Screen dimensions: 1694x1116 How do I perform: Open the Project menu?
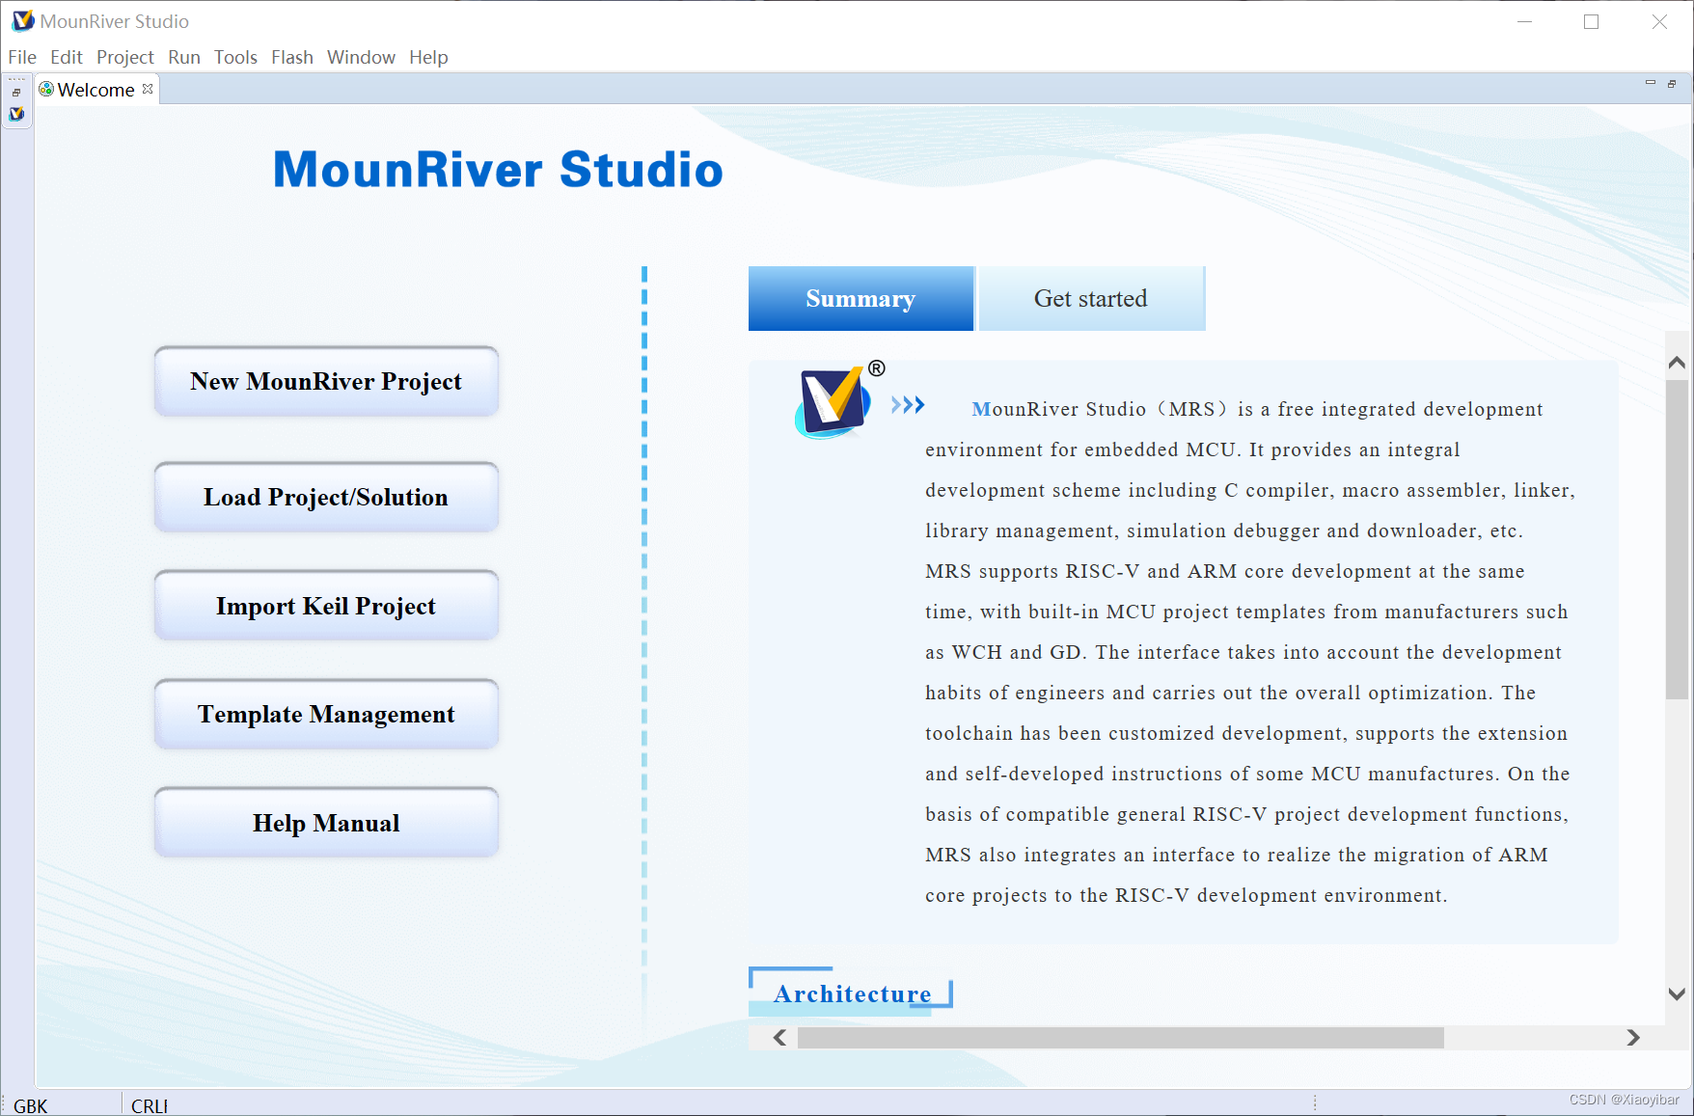[125, 57]
